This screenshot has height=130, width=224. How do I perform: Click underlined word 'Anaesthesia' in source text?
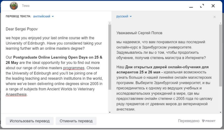click(16, 94)
